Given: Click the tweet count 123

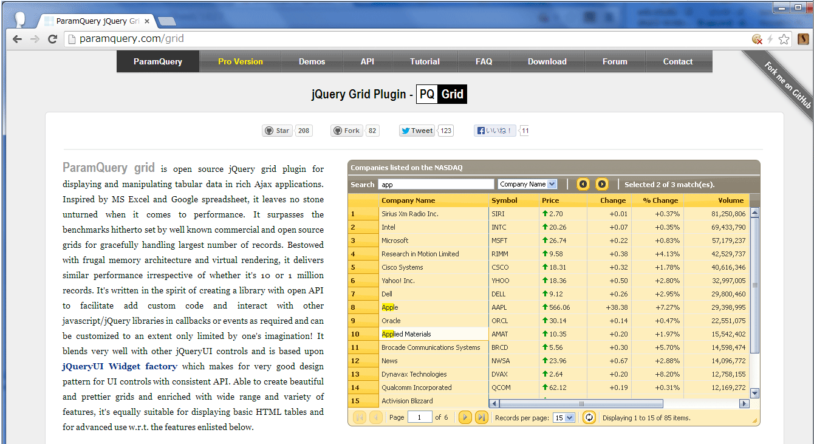Looking at the screenshot, I should pos(446,131).
